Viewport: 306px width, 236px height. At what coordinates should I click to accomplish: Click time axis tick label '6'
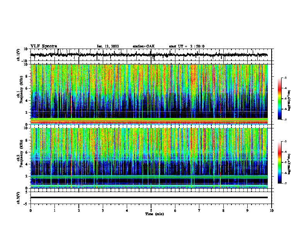[x=175, y=211]
